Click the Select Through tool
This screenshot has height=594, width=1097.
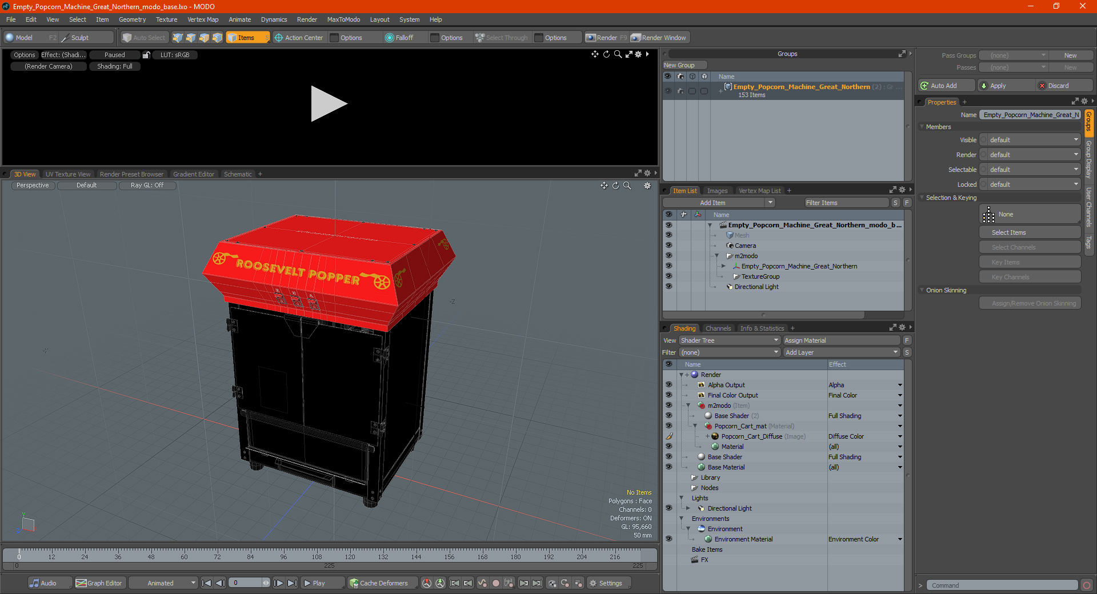coord(502,38)
